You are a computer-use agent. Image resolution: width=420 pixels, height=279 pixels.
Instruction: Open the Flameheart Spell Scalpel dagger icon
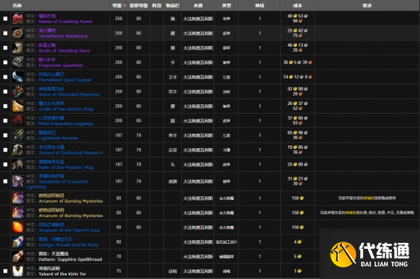click(18, 77)
